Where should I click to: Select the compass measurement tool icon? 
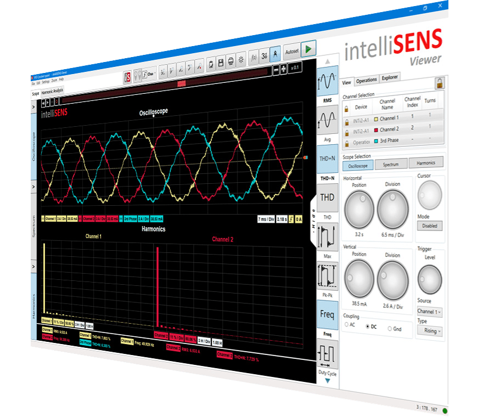pos(275,54)
